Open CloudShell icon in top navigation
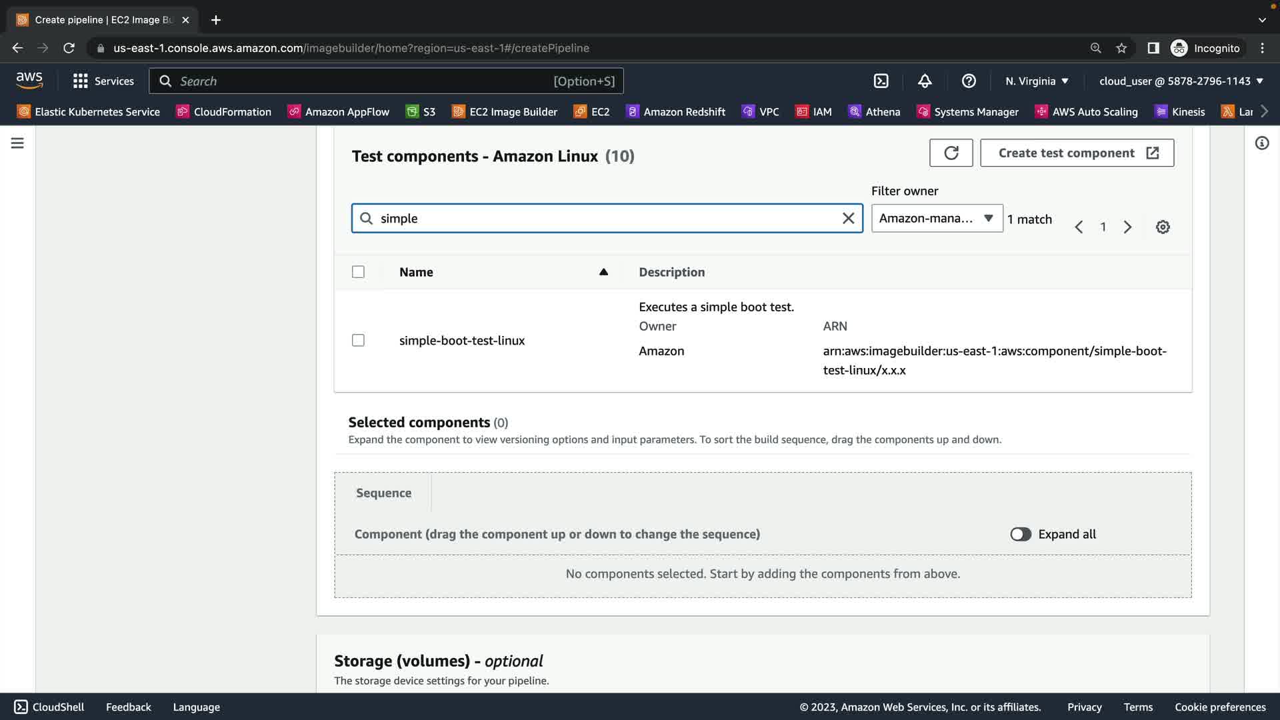 point(881,81)
